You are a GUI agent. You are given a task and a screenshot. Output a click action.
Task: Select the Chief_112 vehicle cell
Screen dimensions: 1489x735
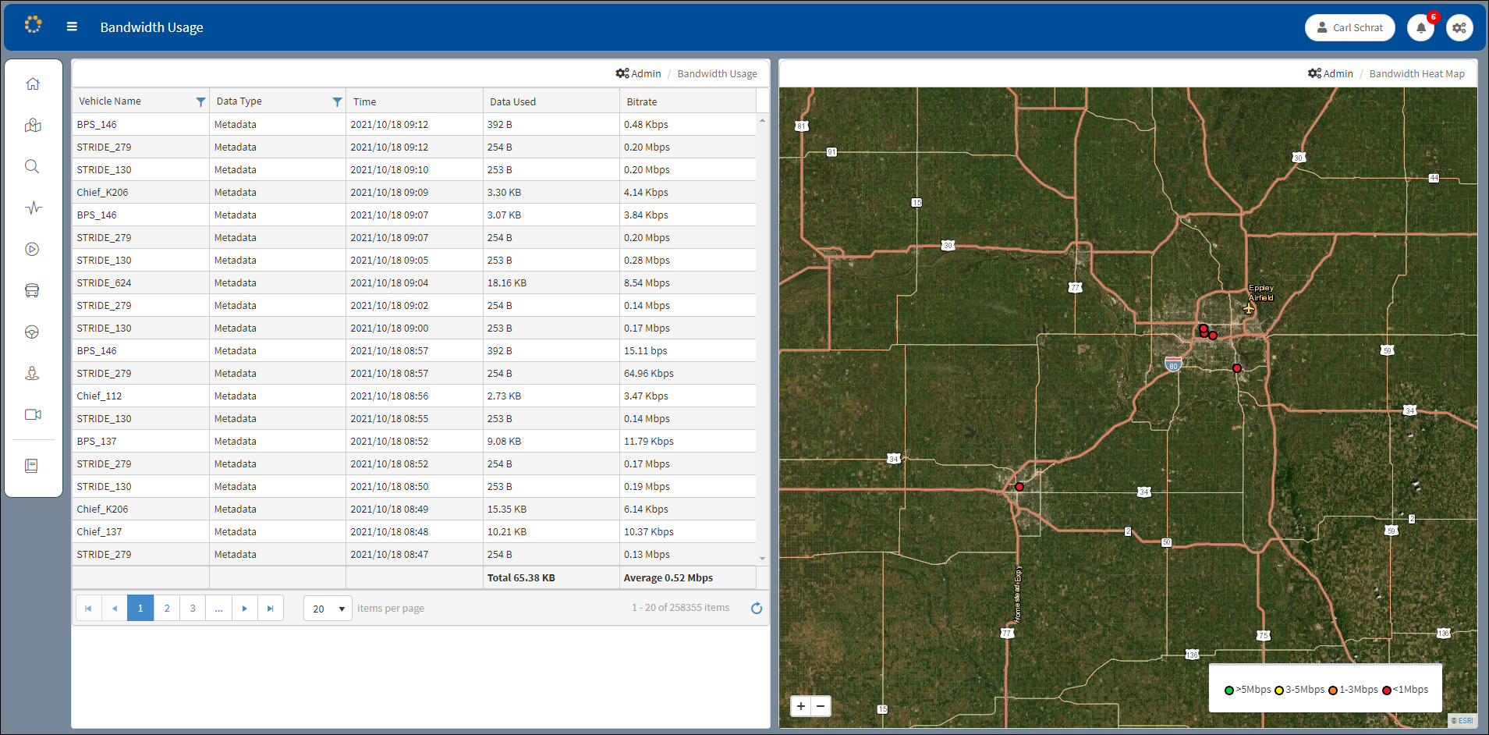140,396
